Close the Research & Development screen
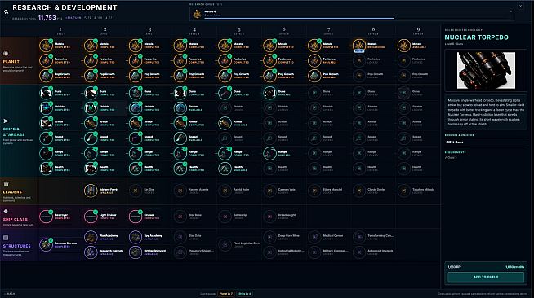The width and height of the screenshot is (534, 298). (x=520, y=7)
